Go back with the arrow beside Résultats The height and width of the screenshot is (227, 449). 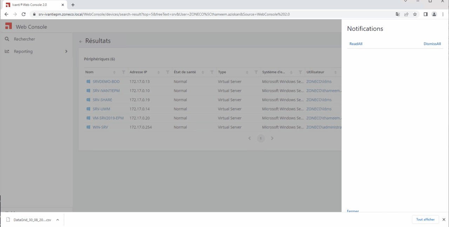(81, 41)
